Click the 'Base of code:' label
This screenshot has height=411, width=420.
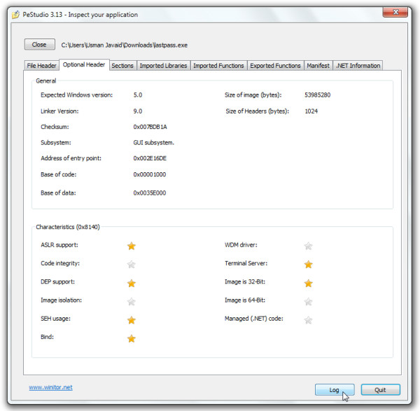[58, 174]
